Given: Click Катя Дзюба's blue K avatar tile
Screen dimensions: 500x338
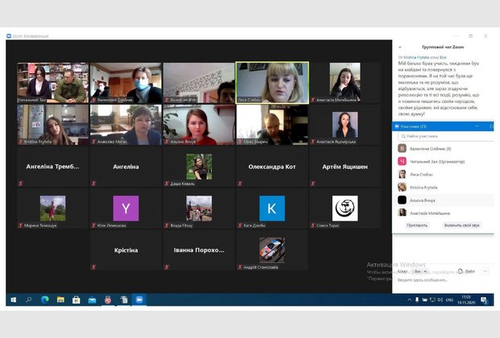Looking at the screenshot, I should click(272, 208).
